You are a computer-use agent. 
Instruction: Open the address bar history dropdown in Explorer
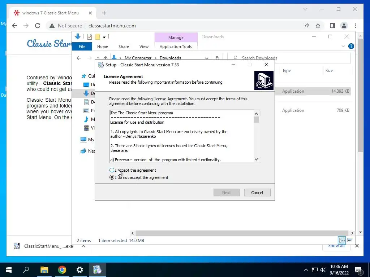207,58
